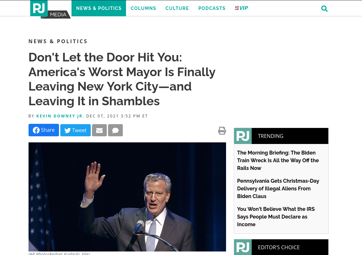Open Pennsylvania Christmas-Day Delivery trending story
The image size is (362, 255).
point(278,188)
